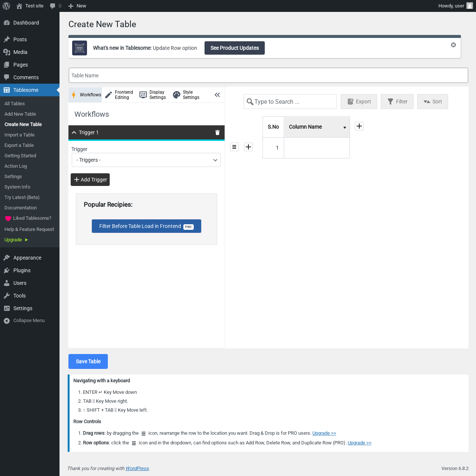The height and width of the screenshot is (476, 476).
Task: Open Export a Table
Action: tap(19, 145)
